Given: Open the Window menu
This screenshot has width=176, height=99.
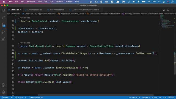Looking at the screenshot, I should click(x=69, y=2).
